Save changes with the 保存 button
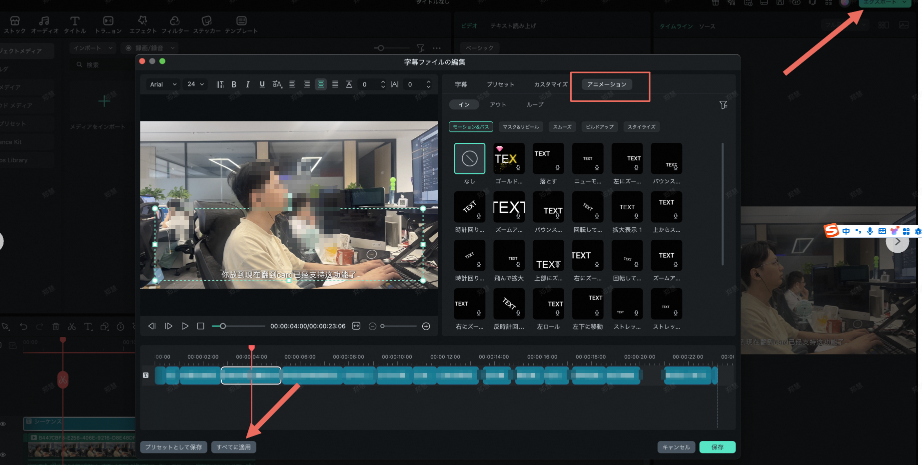 pos(717,447)
